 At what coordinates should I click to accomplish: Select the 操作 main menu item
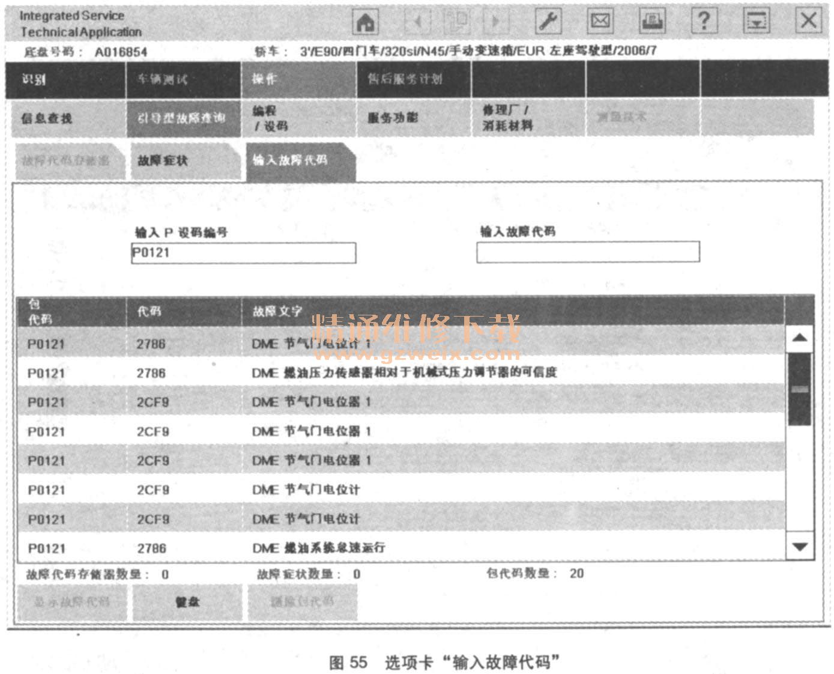pos(298,79)
